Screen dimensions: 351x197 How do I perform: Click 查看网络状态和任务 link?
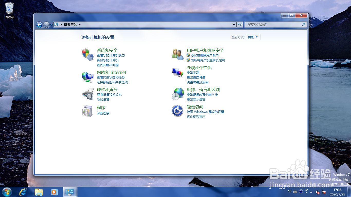pos(111,77)
